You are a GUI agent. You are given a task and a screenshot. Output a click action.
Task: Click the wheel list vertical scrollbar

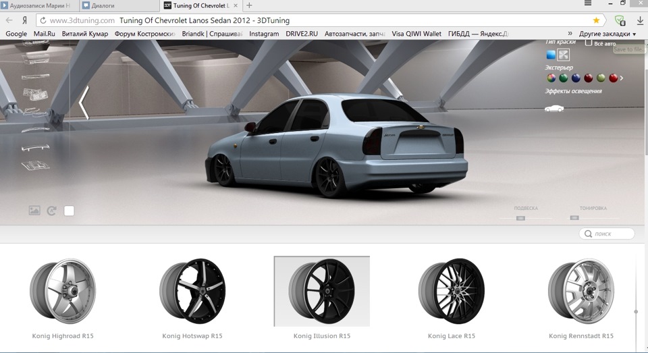[636, 311]
